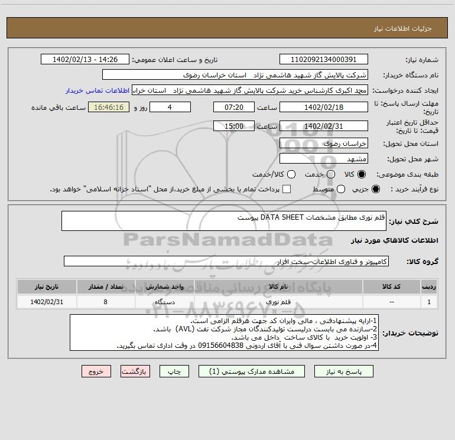Click the ردیف column header
455x440 pixels.
click(429, 286)
